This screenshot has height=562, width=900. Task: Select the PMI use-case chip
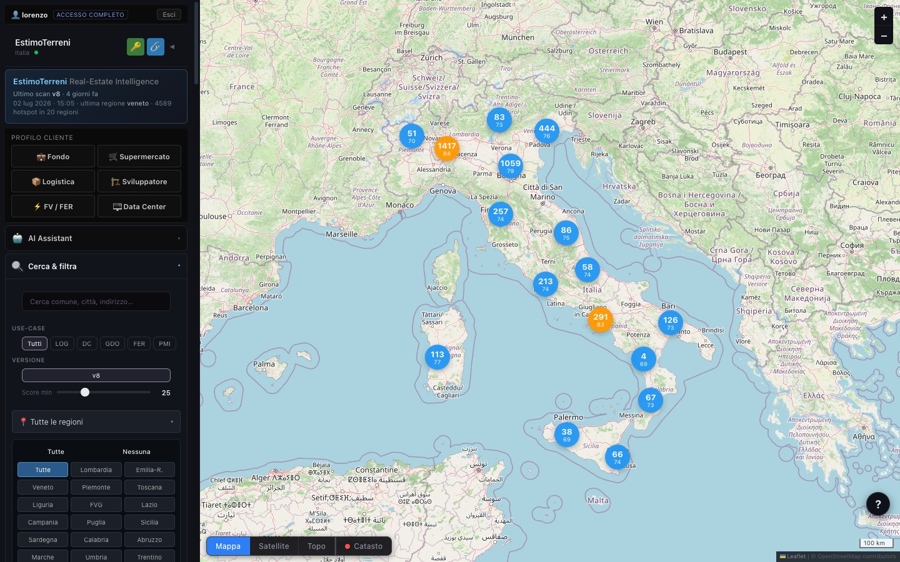pyautogui.click(x=165, y=343)
